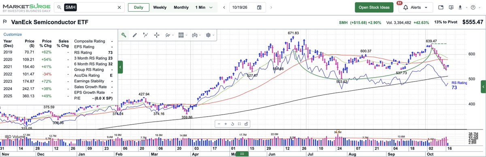Click the trend line sparkle tool
The height and width of the screenshot is (157, 486).
point(145,35)
